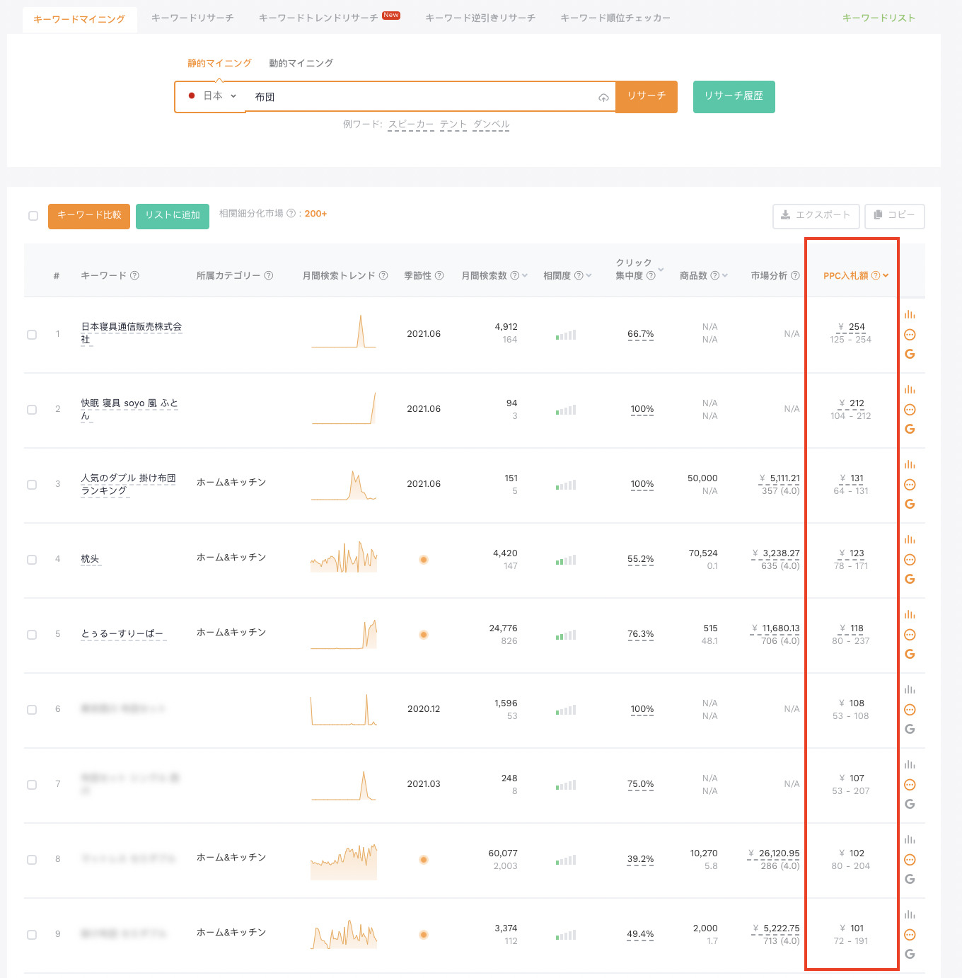
Task: Select the 動的マイニング tab
Action: click(301, 63)
